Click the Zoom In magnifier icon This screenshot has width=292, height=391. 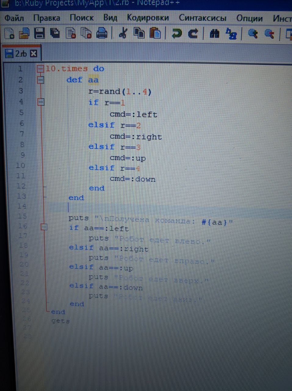[253, 34]
